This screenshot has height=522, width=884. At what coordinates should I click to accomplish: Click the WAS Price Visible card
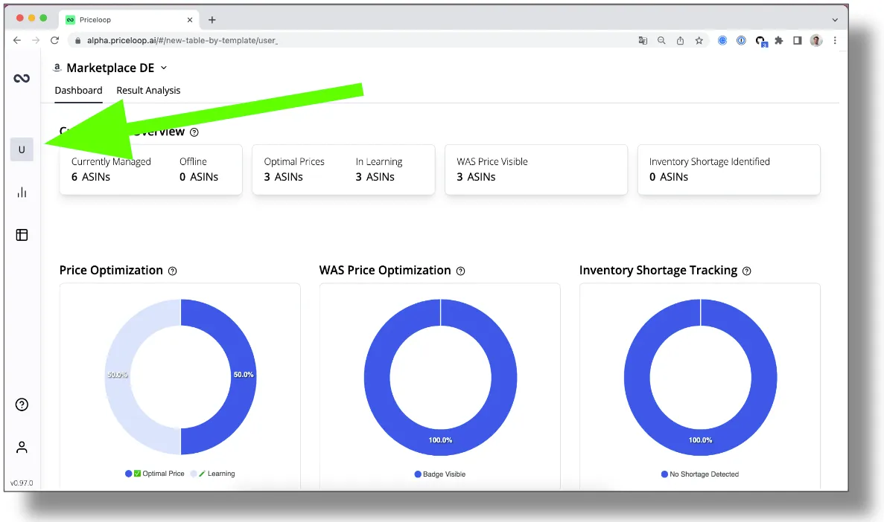536,170
